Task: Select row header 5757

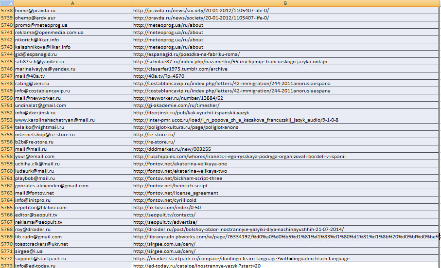Action: pos(7,149)
